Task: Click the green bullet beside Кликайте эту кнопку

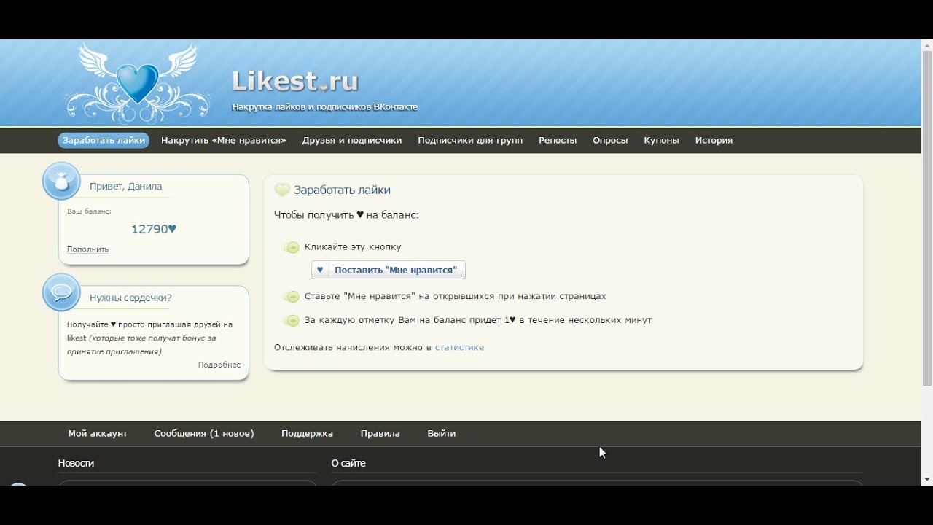Action: pos(291,247)
